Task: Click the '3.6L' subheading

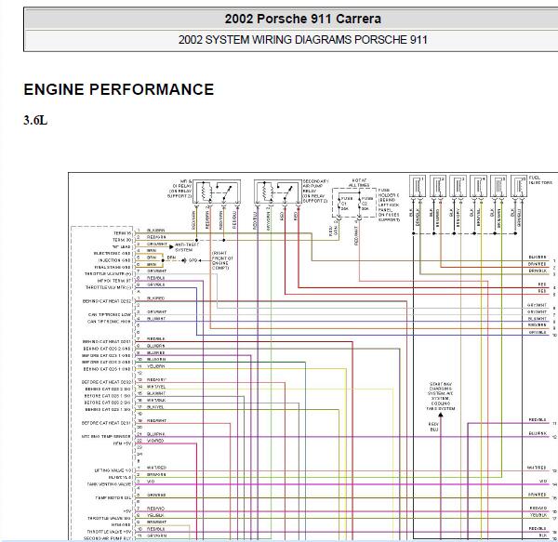Action: click(x=35, y=121)
